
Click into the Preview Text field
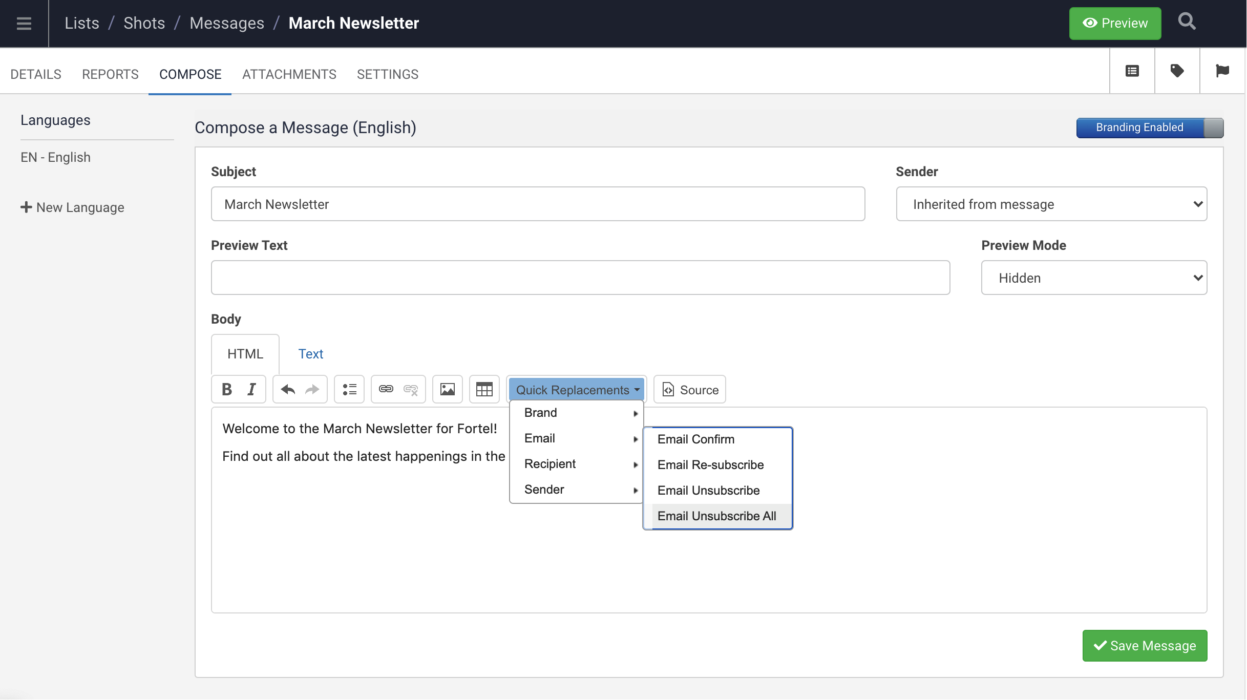(580, 278)
